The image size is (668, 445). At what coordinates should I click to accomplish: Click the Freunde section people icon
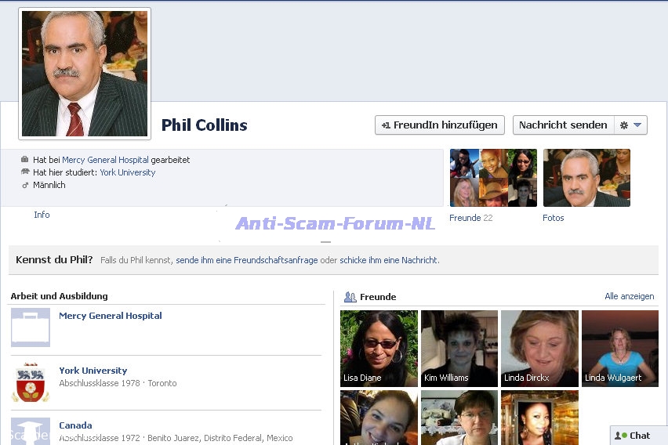coord(350,297)
